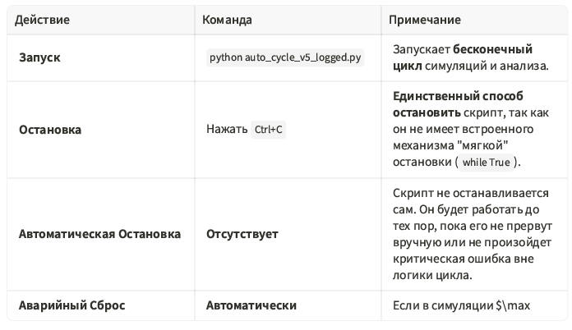Viewport: 572px width, 330px height.
Task: Click the "while True" inline code
Action: click(486, 162)
